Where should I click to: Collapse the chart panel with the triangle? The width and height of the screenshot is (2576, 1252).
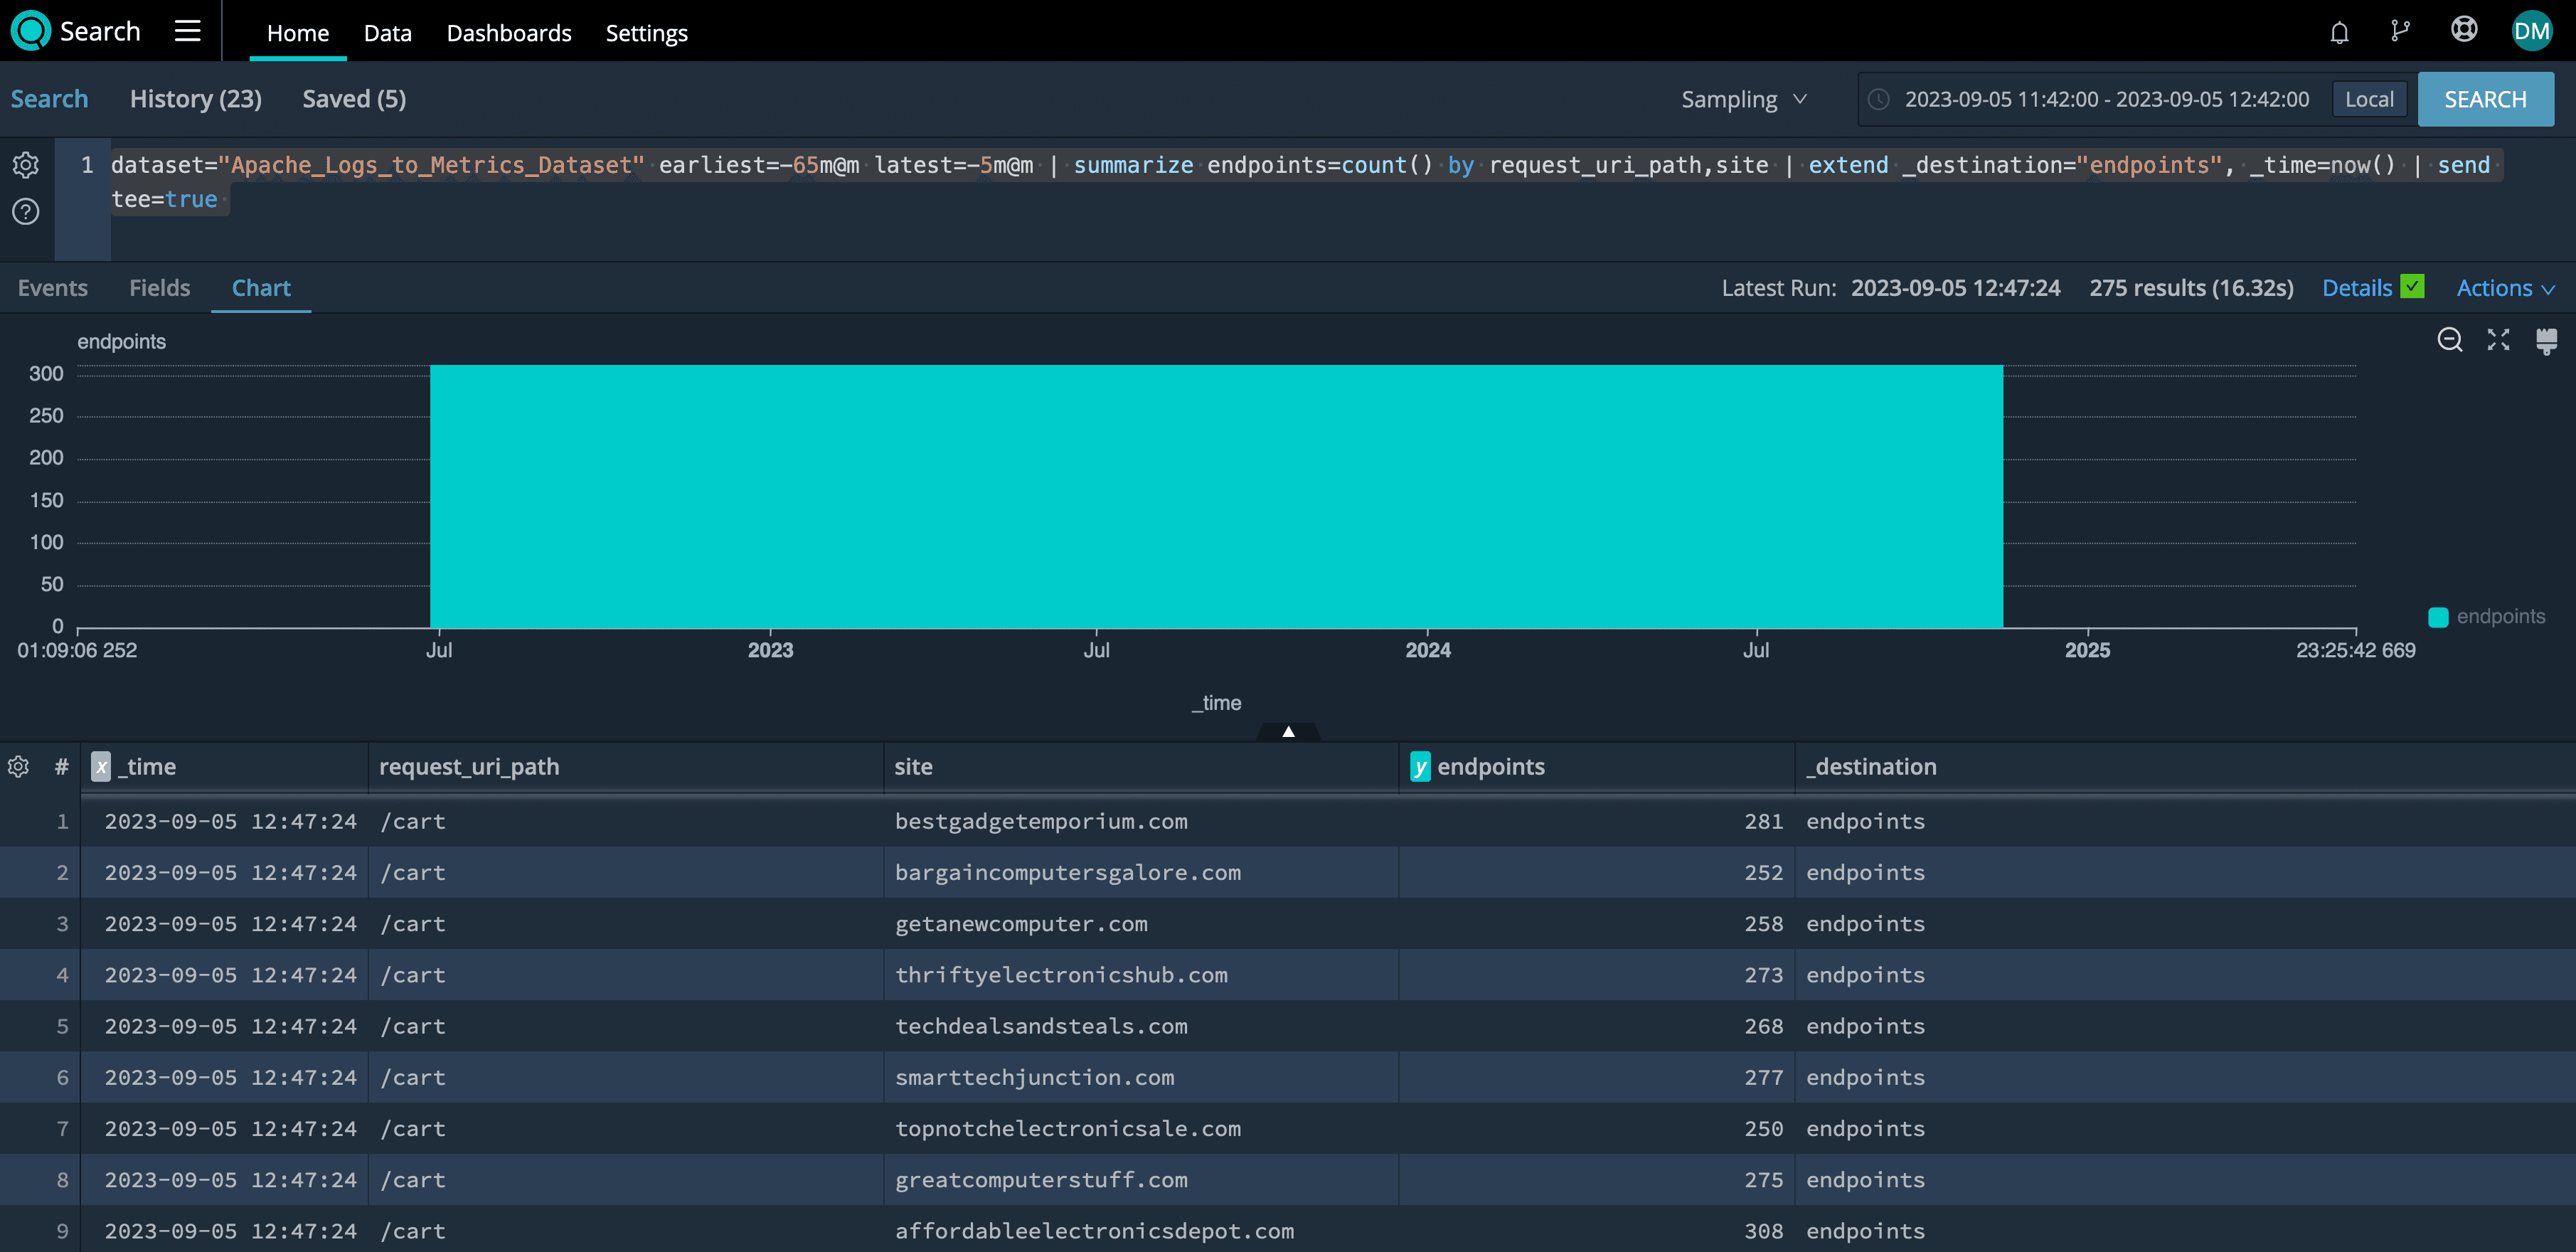point(1288,732)
